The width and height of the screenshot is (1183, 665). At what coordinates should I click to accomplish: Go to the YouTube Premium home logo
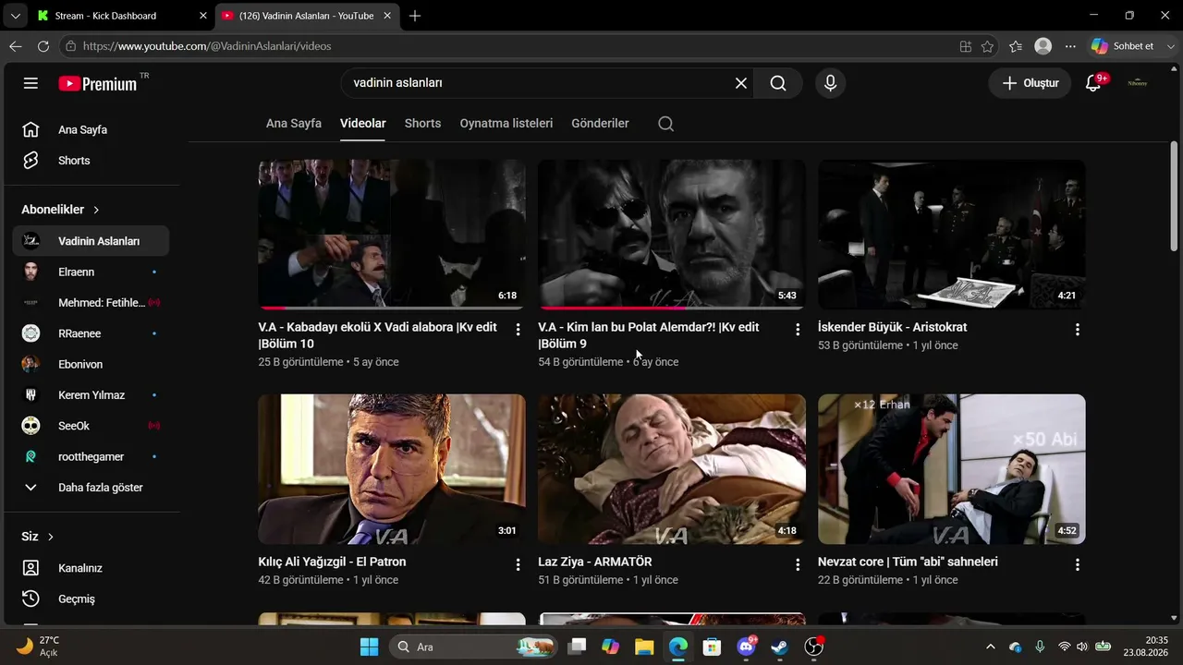click(98, 83)
